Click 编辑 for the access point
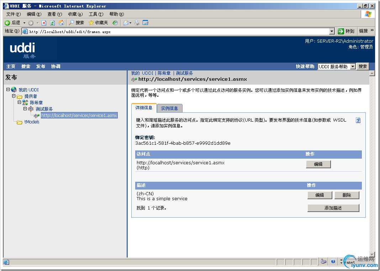 click(318, 164)
